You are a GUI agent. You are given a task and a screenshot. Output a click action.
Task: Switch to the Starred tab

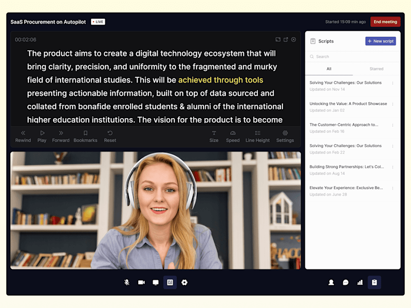377,69
